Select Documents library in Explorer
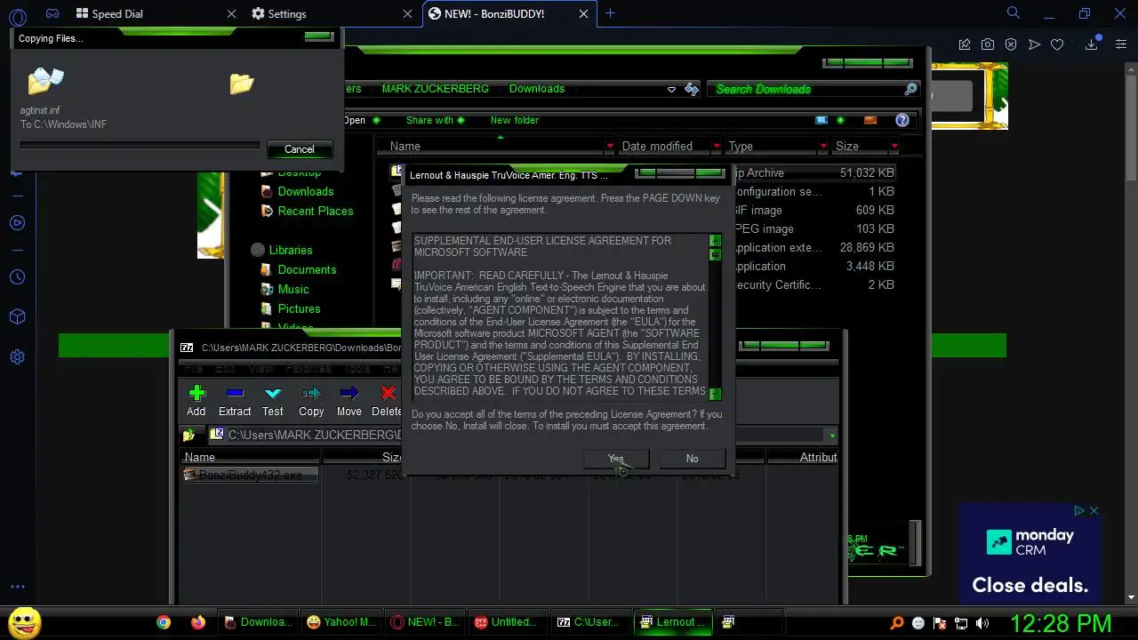Viewport: 1138px width, 640px height. (x=307, y=269)
